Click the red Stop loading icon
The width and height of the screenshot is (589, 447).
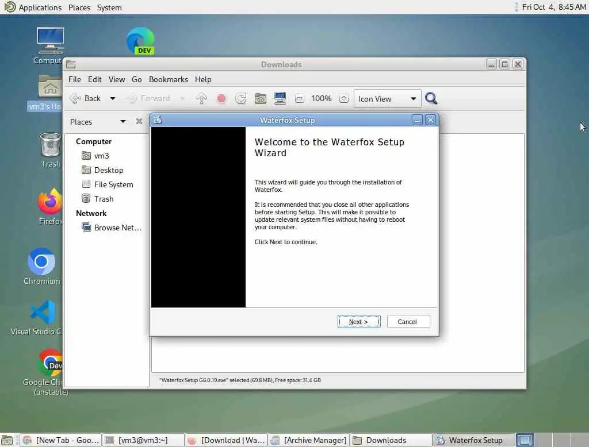221,98
